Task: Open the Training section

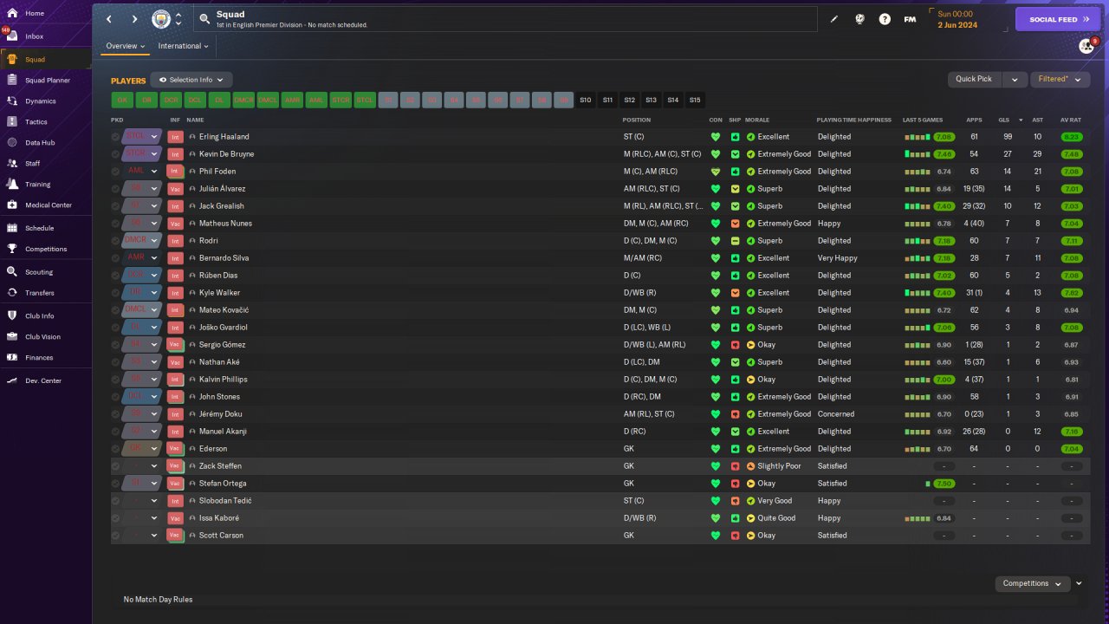Action: point(37,184)
